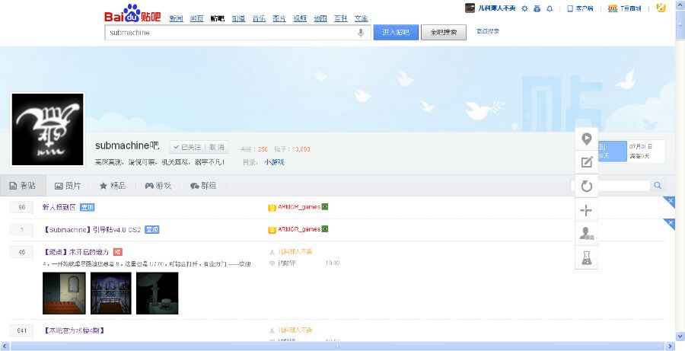The width and height of the screenshot is (685, 351).
Task: Click 置顶 badge on 新人报到区 post
Action: 88,207
